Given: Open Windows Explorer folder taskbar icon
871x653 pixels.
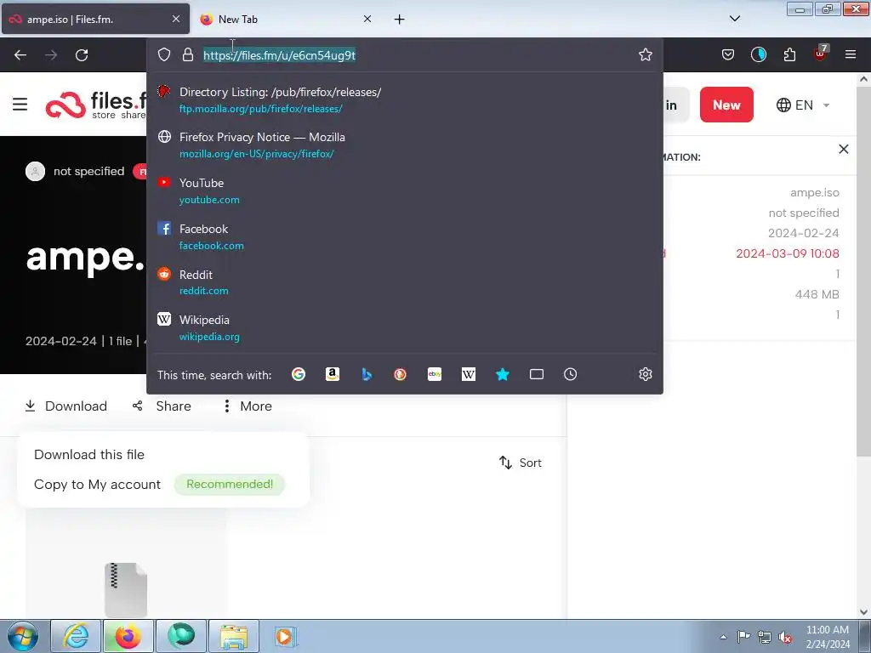Looking at the screenshot, I should [x=234, y=636].
